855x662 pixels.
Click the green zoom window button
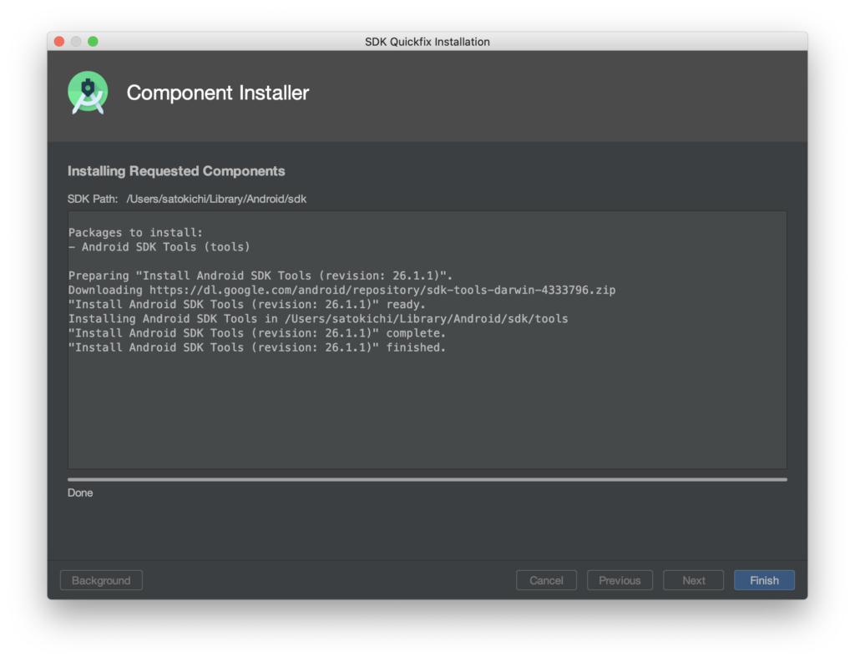pyautogui.click(x=94, y=42)
